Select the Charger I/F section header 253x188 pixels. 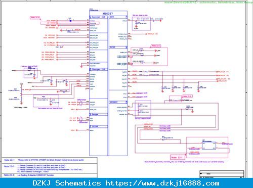[98, 69]
